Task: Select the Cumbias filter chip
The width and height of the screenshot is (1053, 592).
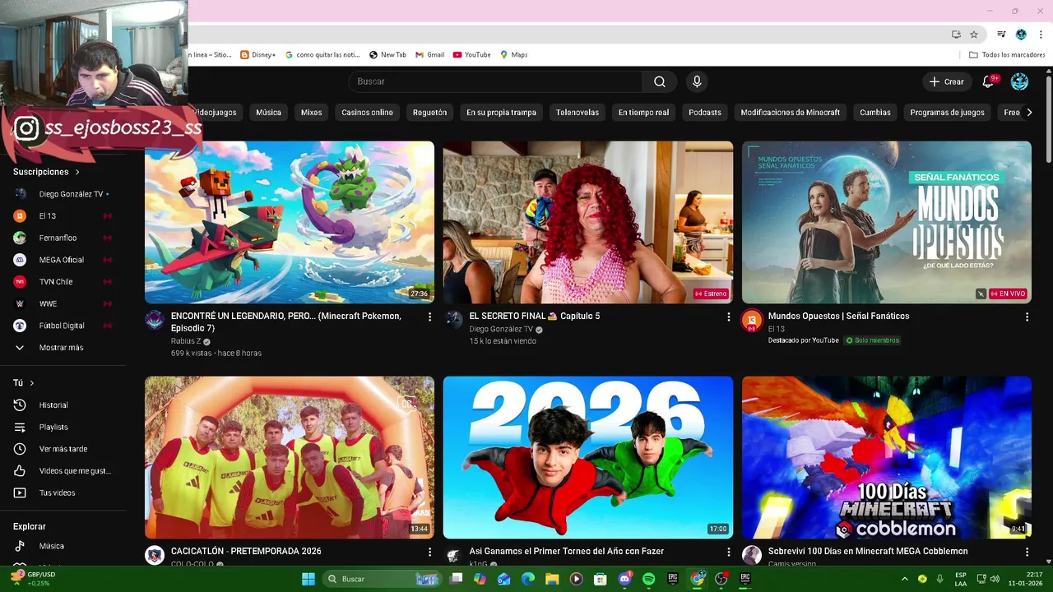Action: click(x=874, y=113)
